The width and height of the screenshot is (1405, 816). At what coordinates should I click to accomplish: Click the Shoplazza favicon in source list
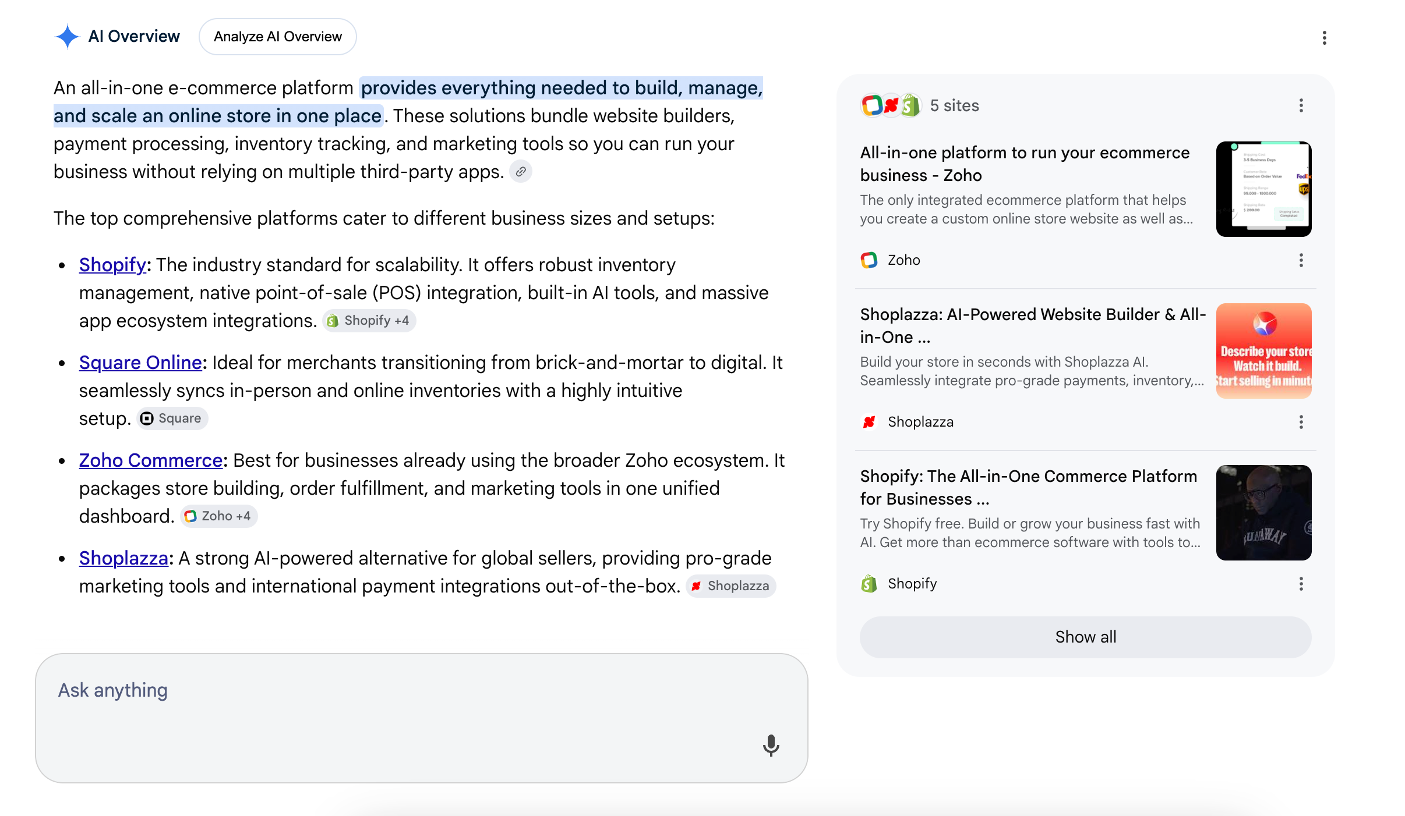tap(869, 422)
